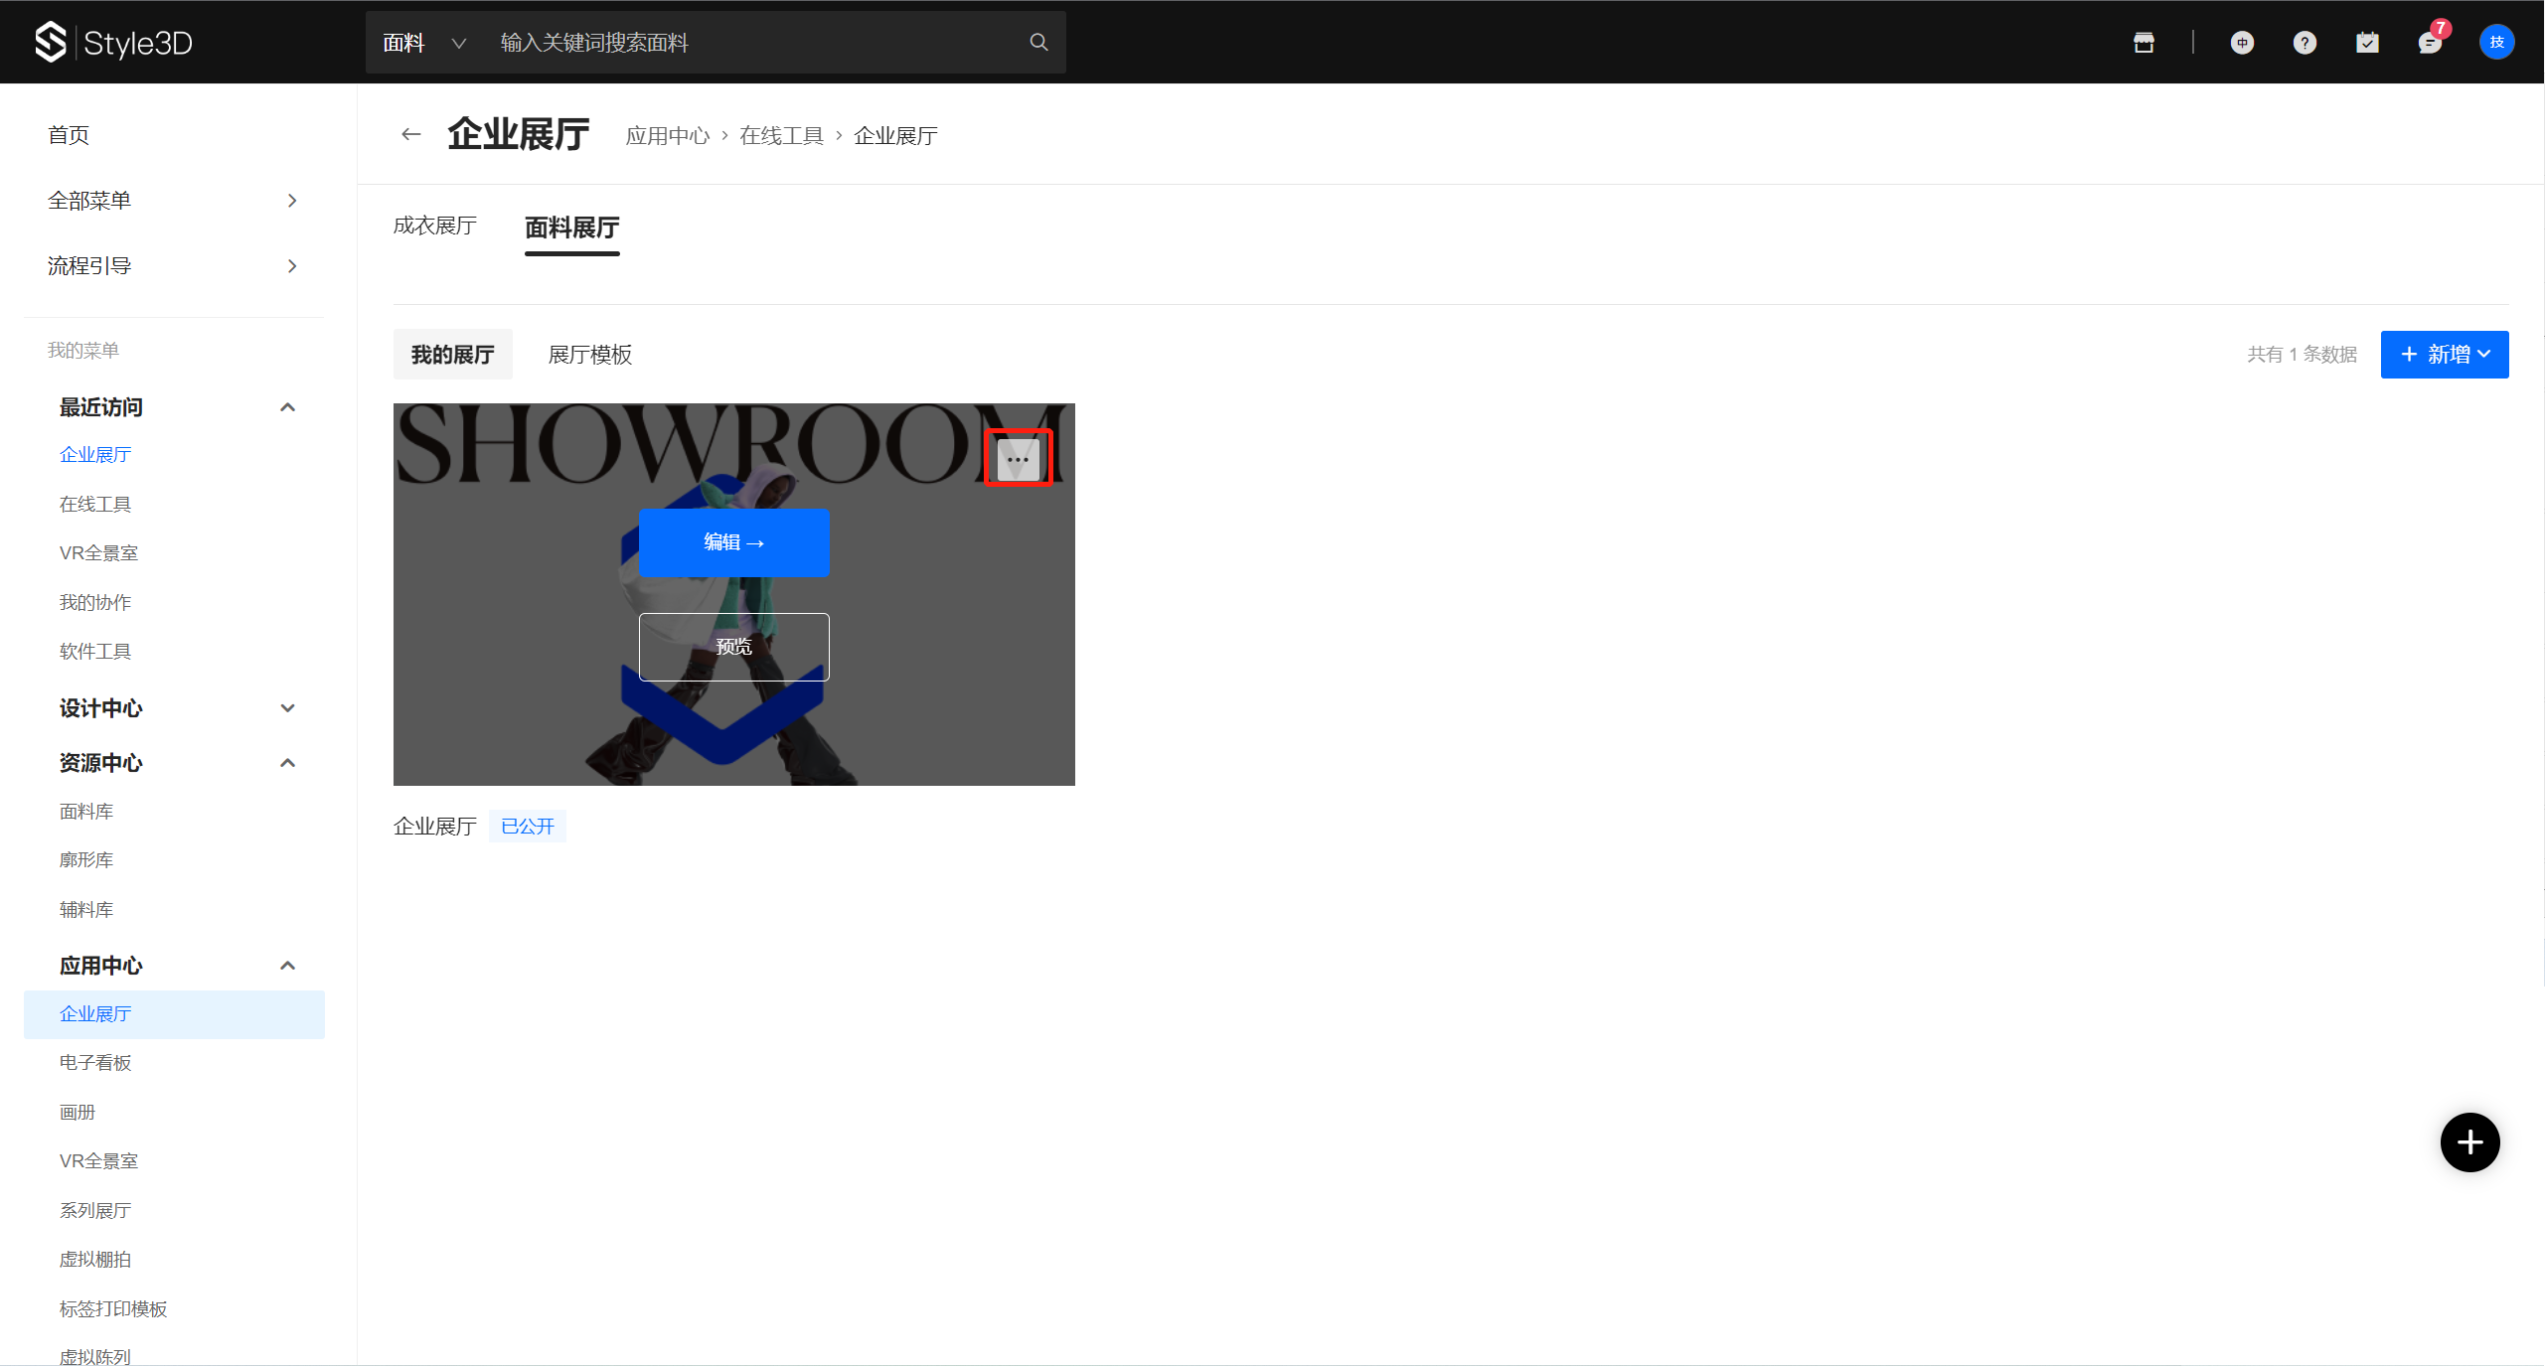
Task: Click 应用中心 in the breadcrumb
Action: point(667,136)
